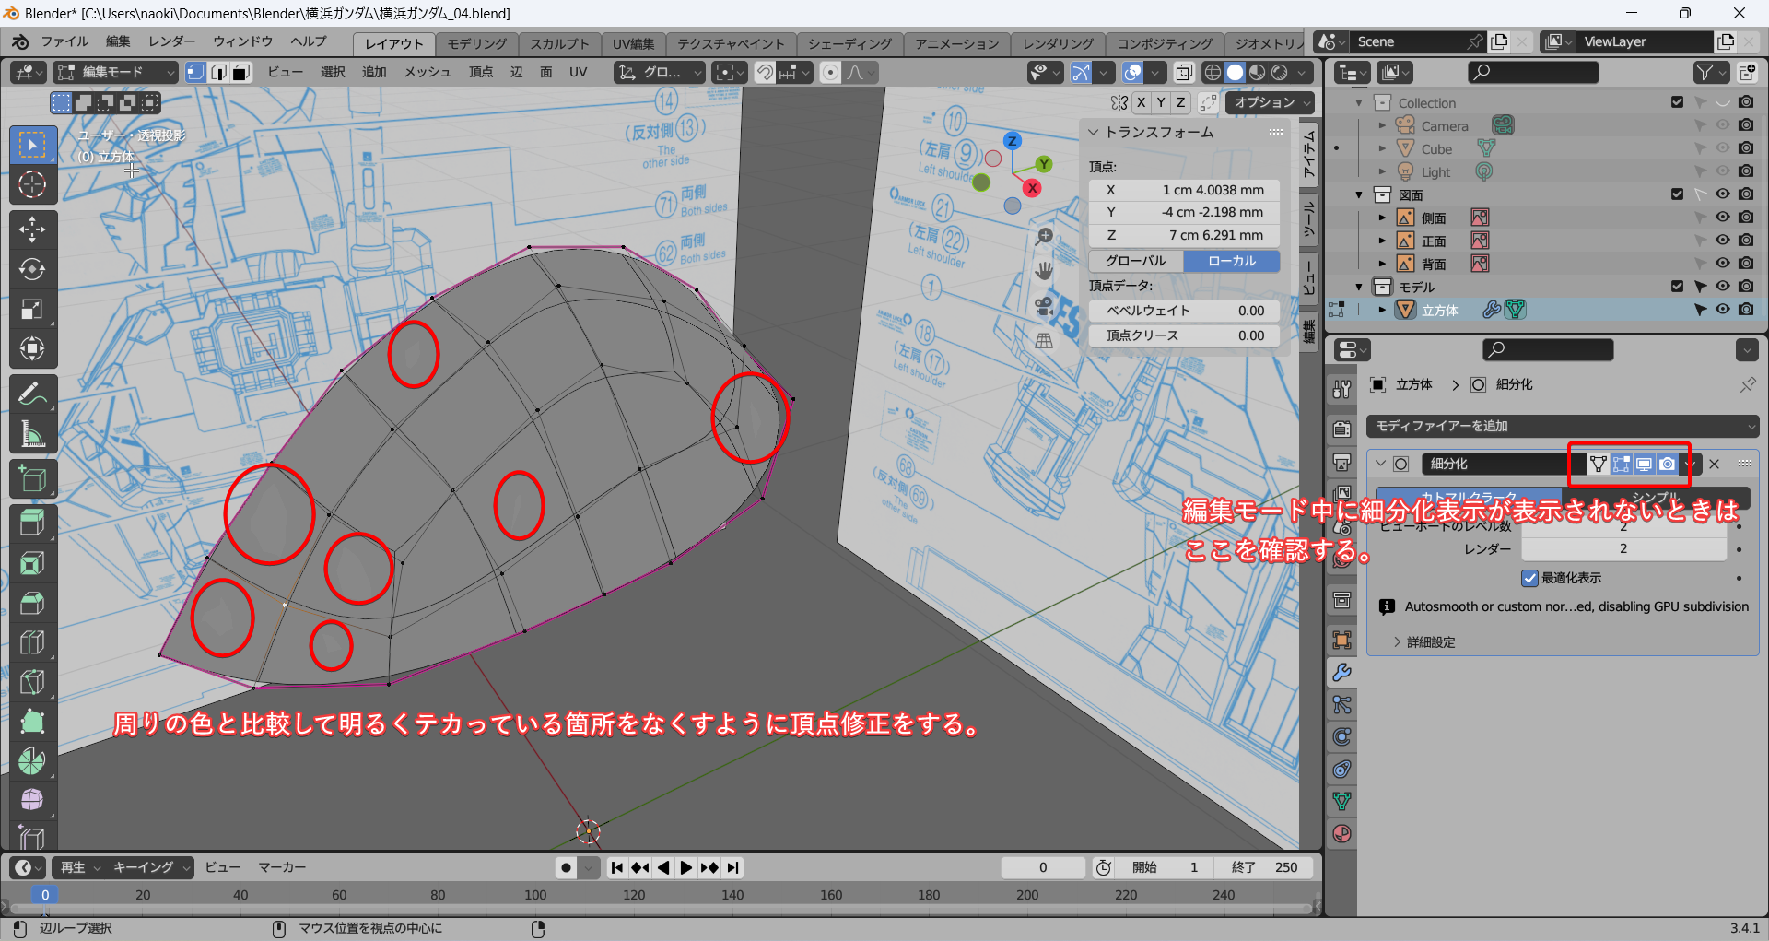1769x941 pixels.
Task: Switch to face select mode
Action: point(240,73)
